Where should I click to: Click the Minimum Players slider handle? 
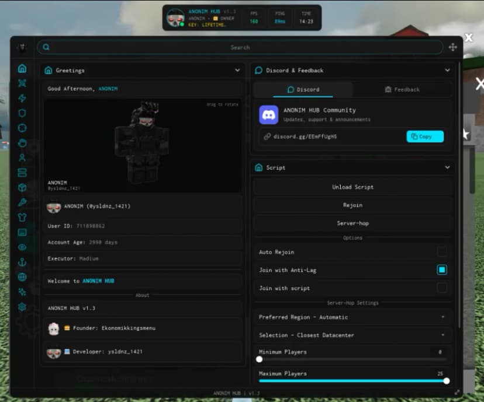click(260, 359)
